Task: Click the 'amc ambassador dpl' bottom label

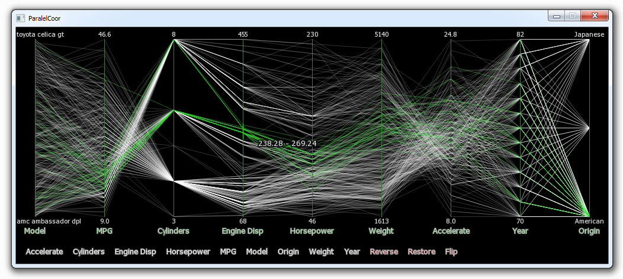Action: click(49, 221)
